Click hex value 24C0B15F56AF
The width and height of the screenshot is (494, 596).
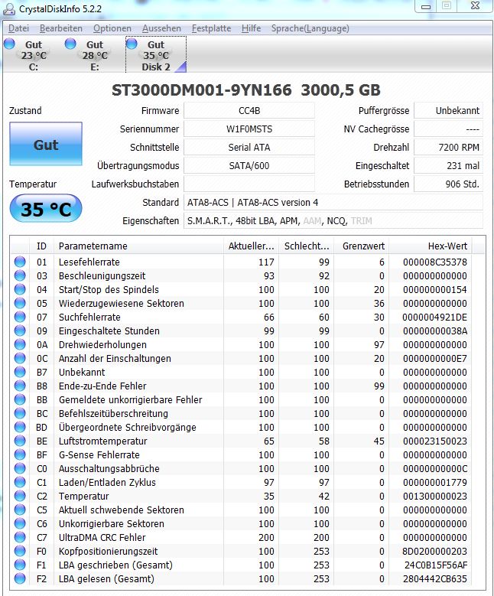pyautogui.click(x=435, y=565)
